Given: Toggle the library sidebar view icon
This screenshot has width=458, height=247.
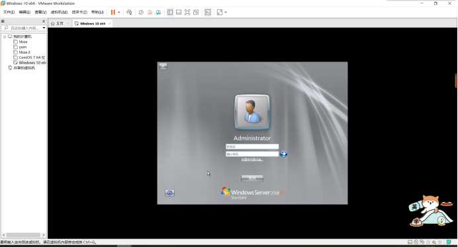Looking at the screenshot, I should 170,13.
